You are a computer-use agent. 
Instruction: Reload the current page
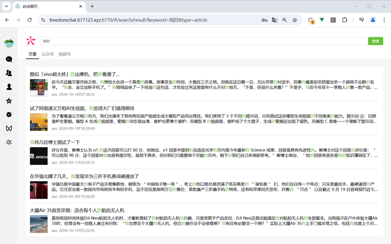click(30, 20)
